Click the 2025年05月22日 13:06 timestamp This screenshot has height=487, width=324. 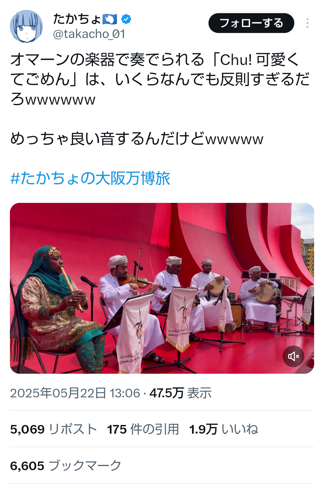click(75, 393)
